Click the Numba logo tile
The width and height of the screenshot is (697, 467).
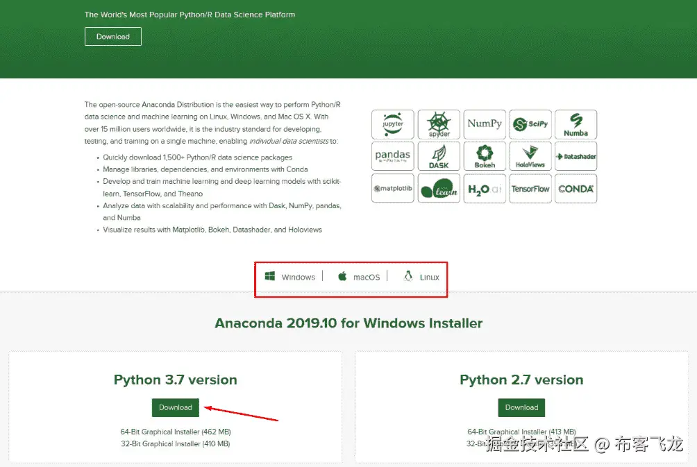coord(576,124)
